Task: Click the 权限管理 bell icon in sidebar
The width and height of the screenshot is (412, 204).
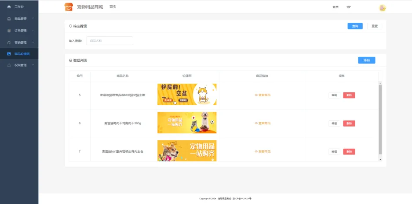Action: coord(9,65)
